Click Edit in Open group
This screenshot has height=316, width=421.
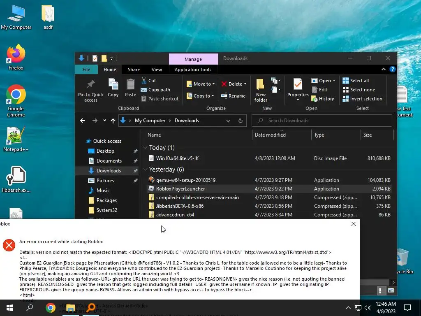click(319, 90)
